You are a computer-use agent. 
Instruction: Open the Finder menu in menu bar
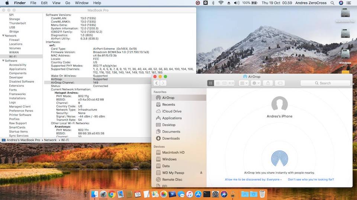click(20, 3)
